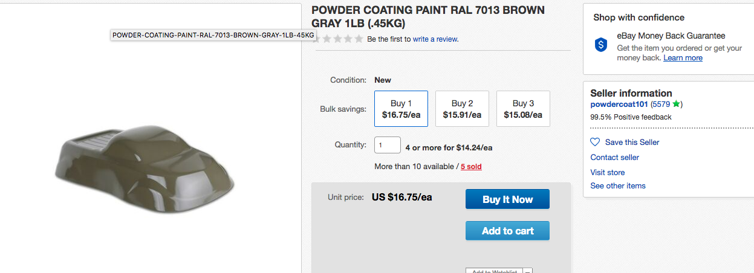754x273 pixels.
Task: Click the See other items link
Action: [x=617, y=186]
